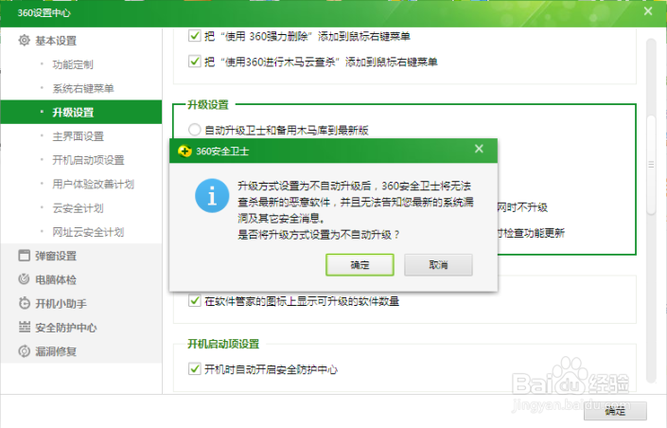Click the 基本设置 gear icon
667x428 pixels.
[25, 41]
